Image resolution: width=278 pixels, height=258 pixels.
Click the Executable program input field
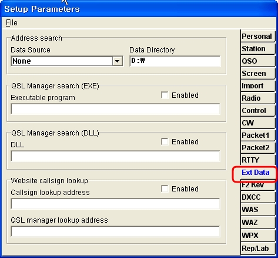point(115,109)
